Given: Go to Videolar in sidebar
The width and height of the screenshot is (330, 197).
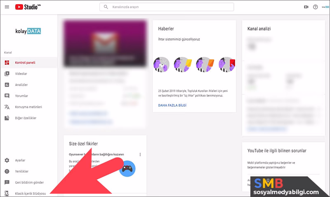Looking at the screenshot, I should [x=21, y=74].
